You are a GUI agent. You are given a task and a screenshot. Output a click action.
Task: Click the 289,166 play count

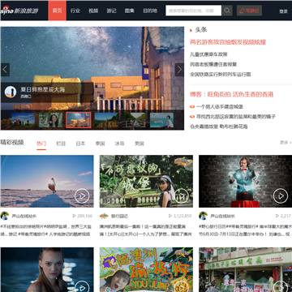pos(83,216)
